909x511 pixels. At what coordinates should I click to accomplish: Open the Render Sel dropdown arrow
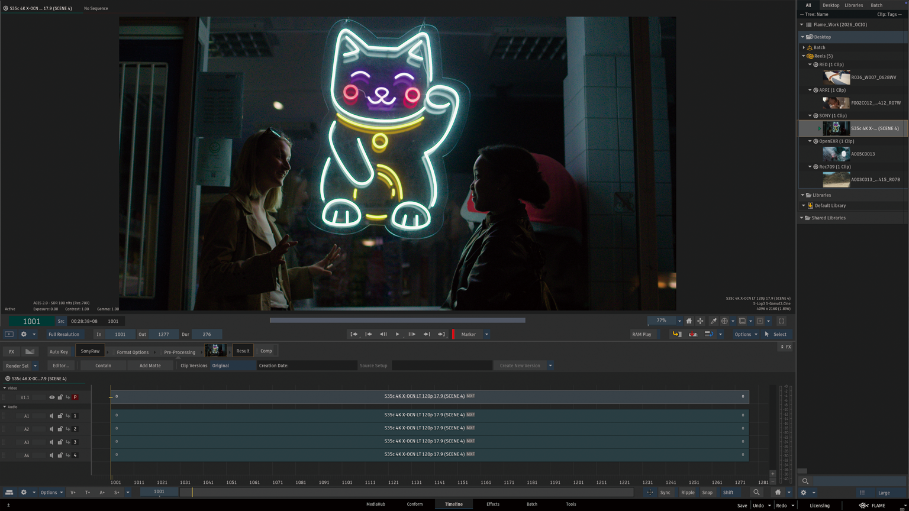click(x=35, y=366)
